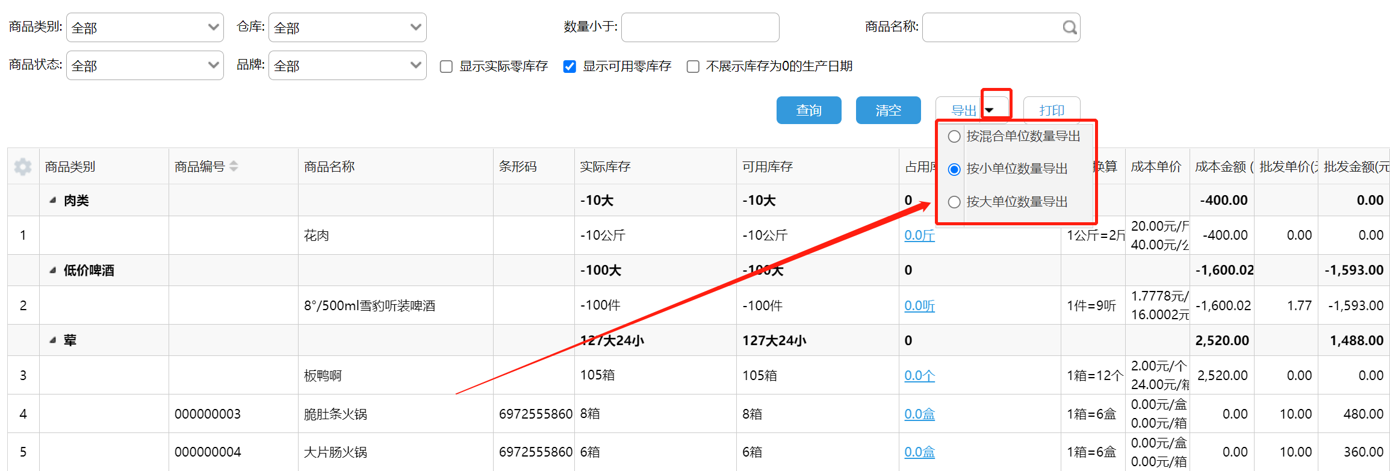Open the 0.0斤 link for 花肉

(919, 235)
